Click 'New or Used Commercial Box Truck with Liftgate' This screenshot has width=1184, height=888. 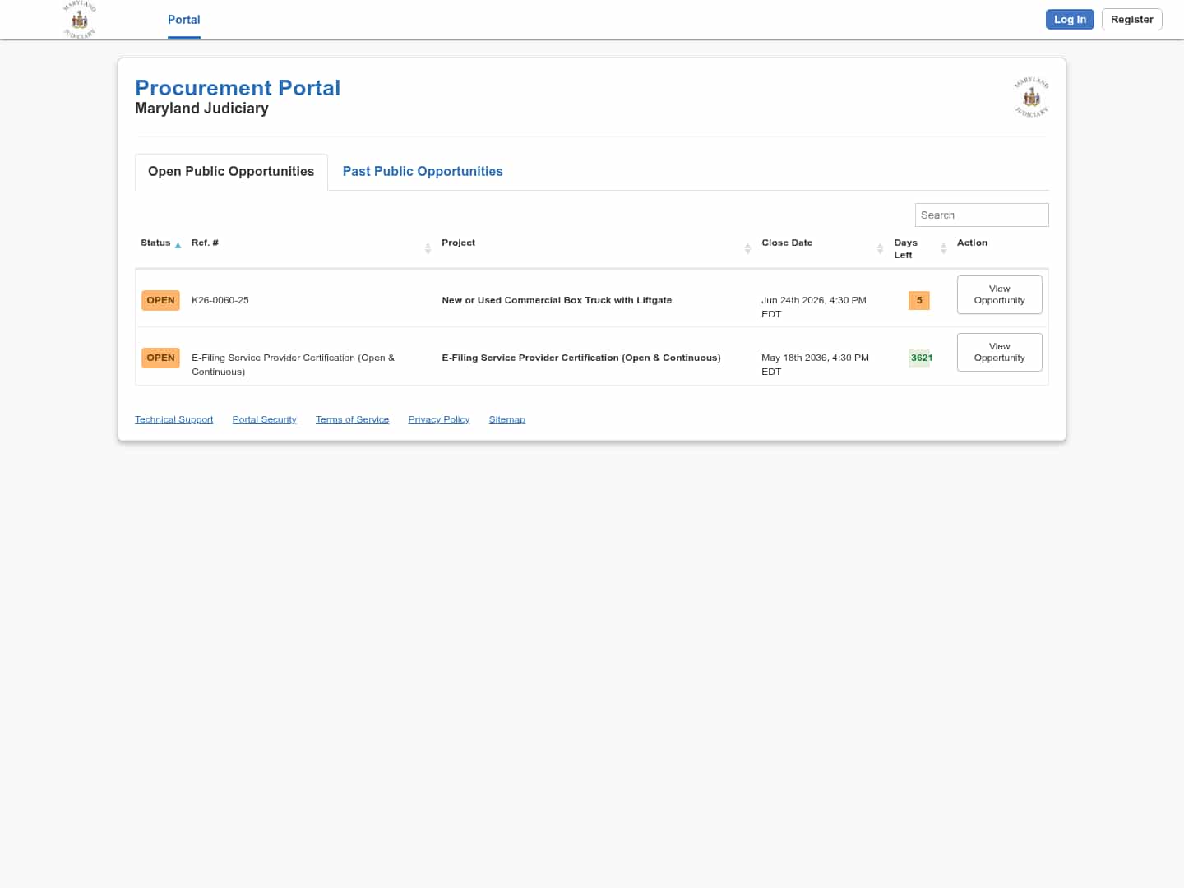[x=557, y=300]
